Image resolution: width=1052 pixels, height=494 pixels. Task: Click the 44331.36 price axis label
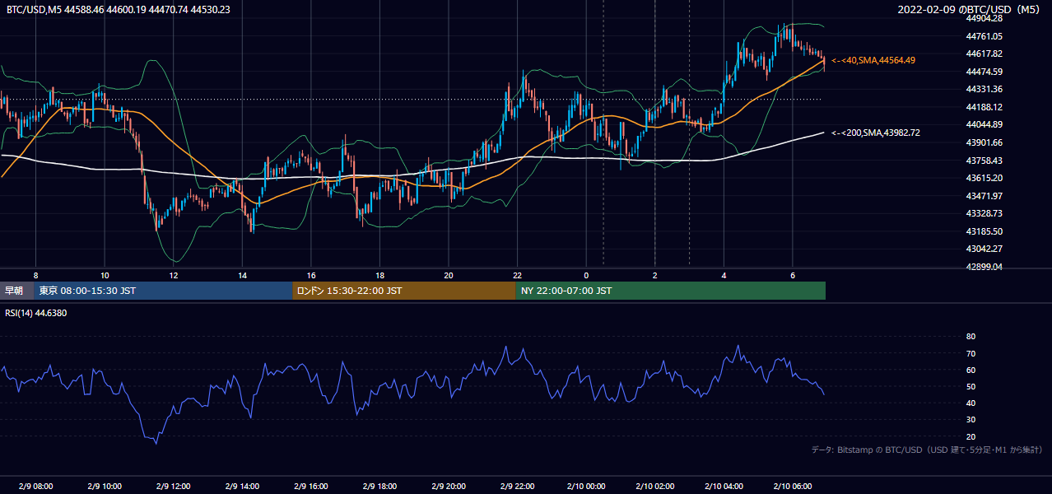(x=984, y=89)
